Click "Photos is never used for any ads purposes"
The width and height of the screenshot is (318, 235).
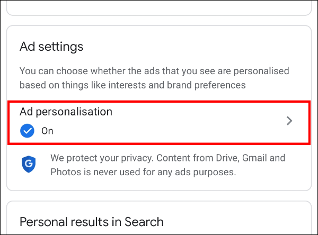point(143,172)
